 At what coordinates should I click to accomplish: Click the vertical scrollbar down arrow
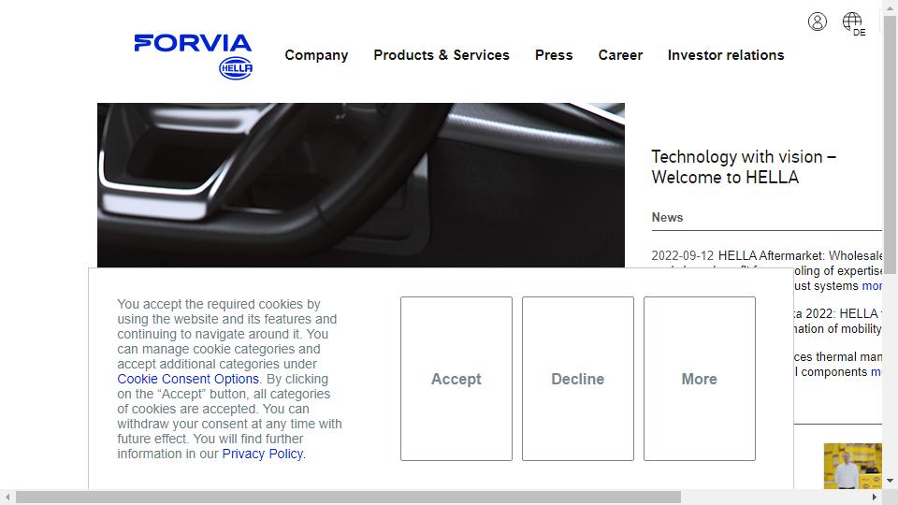pos(890,481)
